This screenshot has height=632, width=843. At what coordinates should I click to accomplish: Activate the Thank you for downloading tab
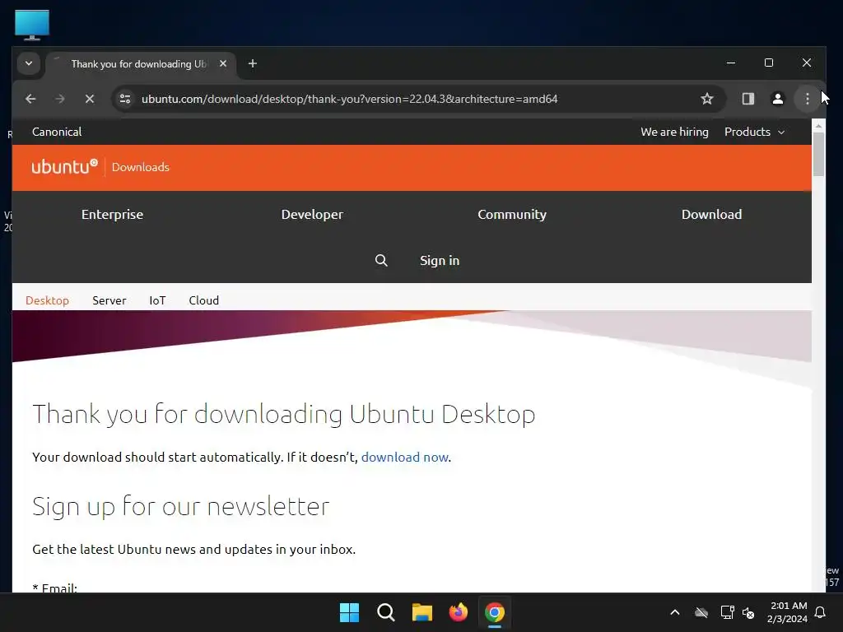click(x=141, y=64)
